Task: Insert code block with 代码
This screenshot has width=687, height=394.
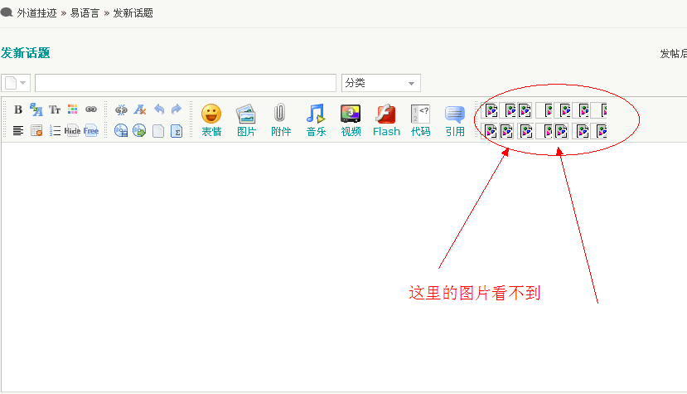Action: pyautogui.click(x=420, y=120)
